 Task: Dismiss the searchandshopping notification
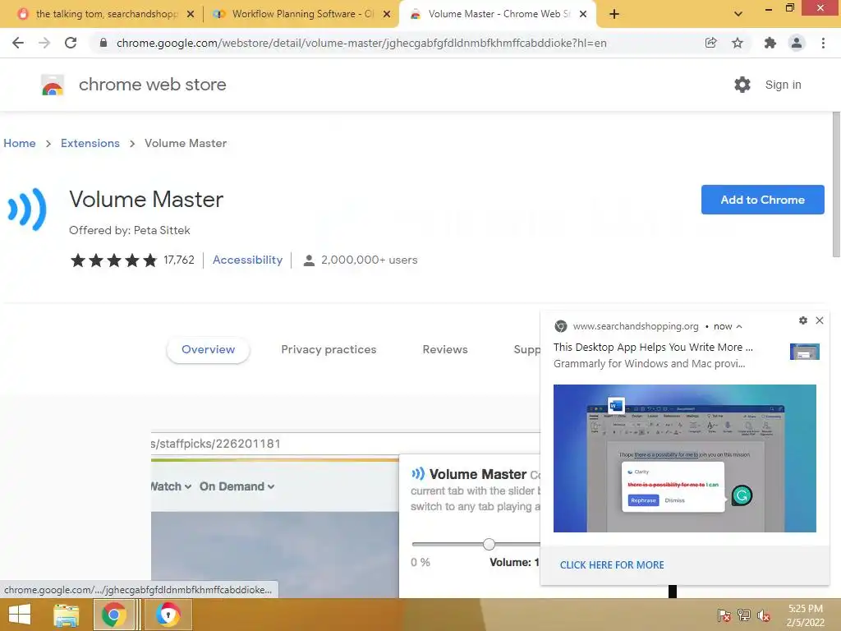click(820, 320)
